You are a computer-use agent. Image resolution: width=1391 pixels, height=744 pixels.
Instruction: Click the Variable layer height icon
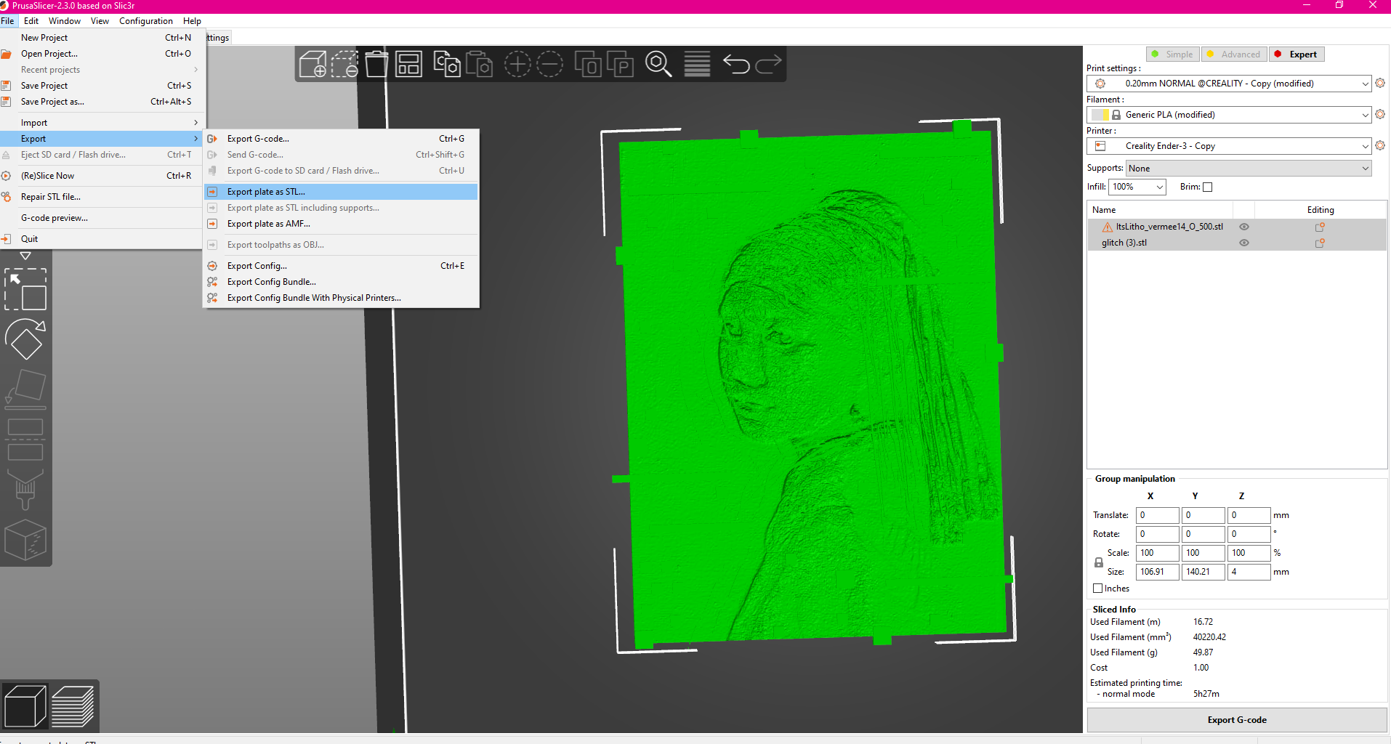point(697,64)
